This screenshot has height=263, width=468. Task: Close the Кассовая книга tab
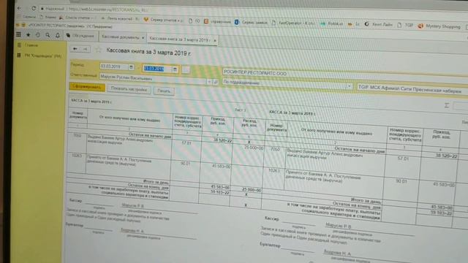pos(215,40)
